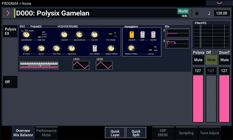Viewport: 233px width, 140px height.
Task: Click the DrumT volume fader
Action: point(224,99)
